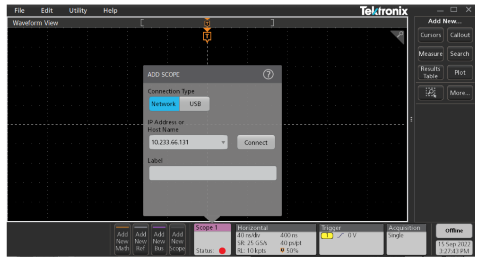
Task: Click Add New Math button
Action: 122,240
